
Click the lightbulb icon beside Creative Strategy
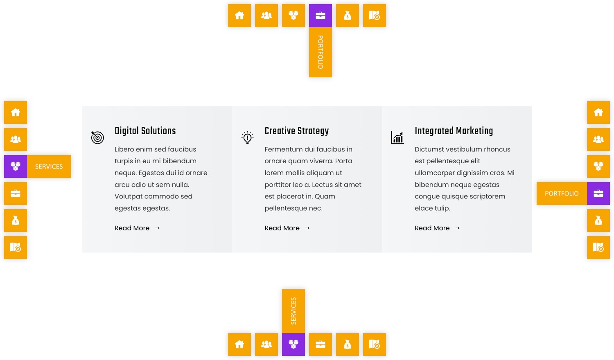[x=247, y=137]
